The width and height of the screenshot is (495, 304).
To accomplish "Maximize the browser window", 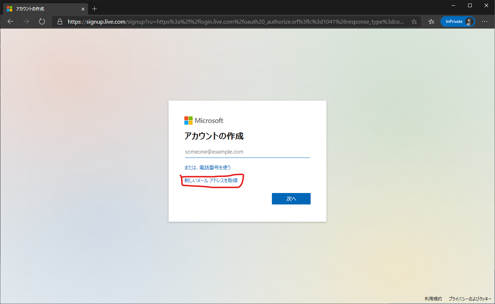I will pos(470,5).
